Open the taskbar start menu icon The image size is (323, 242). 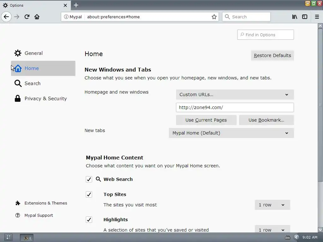[x=9, y=237]
